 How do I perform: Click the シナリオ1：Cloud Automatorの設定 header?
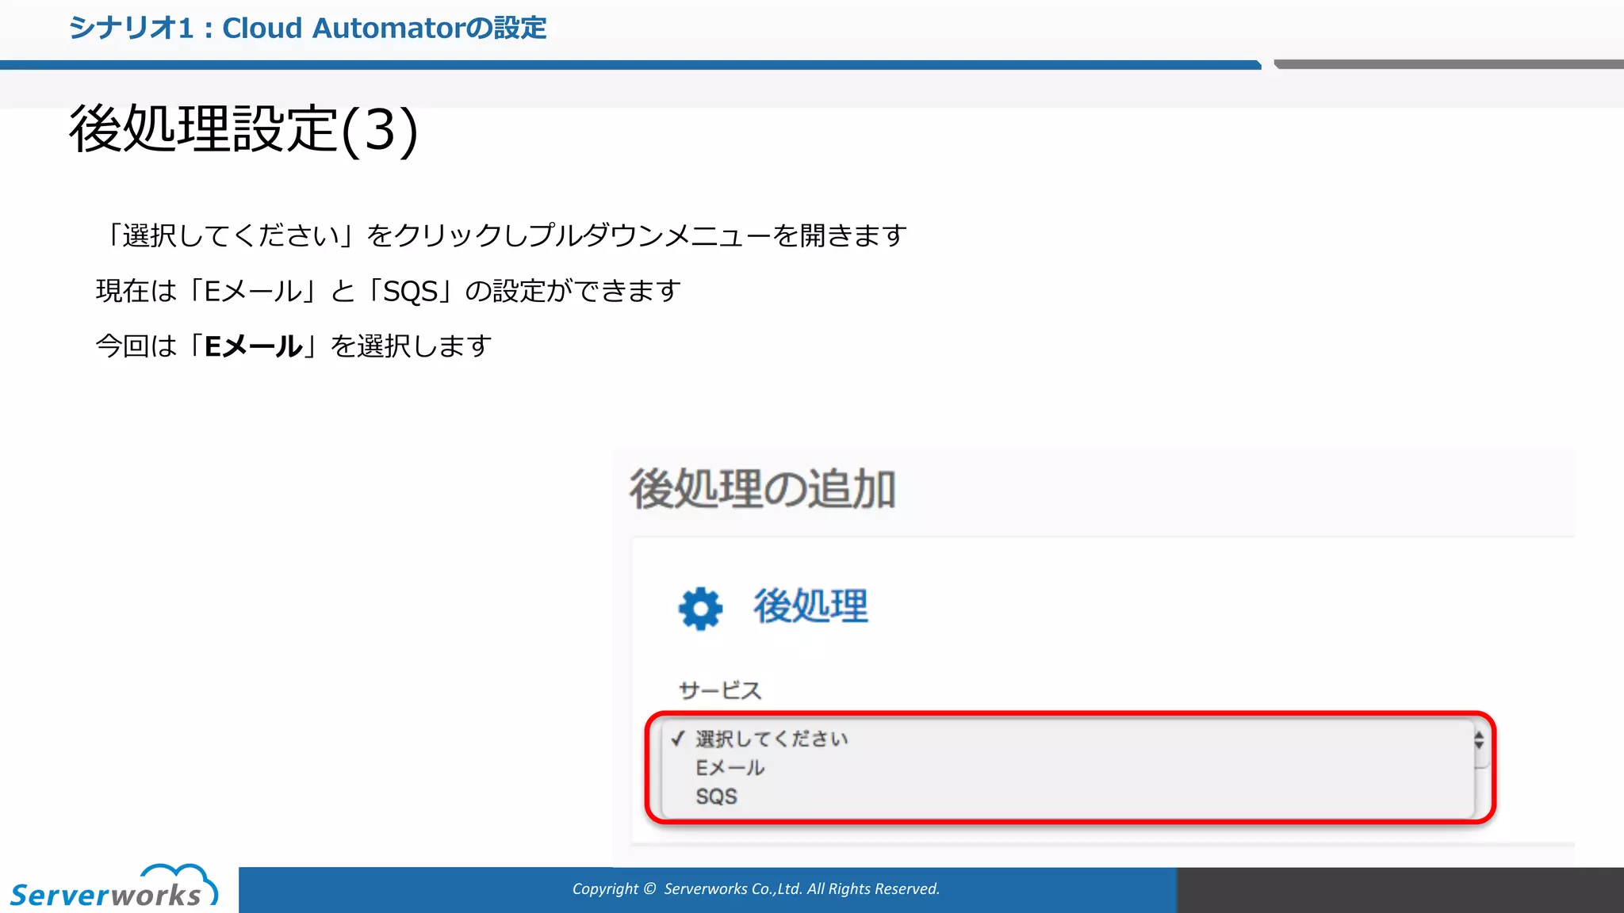pyautogui.click(x=308, y=29)
